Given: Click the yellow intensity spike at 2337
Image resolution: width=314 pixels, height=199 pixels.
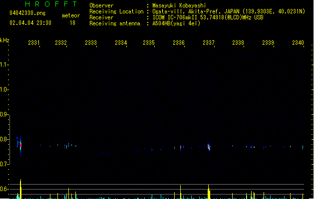Looking at the screenshot, I should pos(209,192).
